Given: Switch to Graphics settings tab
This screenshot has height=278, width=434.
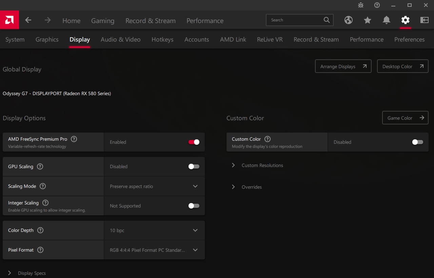Looking at the screenshot, I should click(47, 39).
